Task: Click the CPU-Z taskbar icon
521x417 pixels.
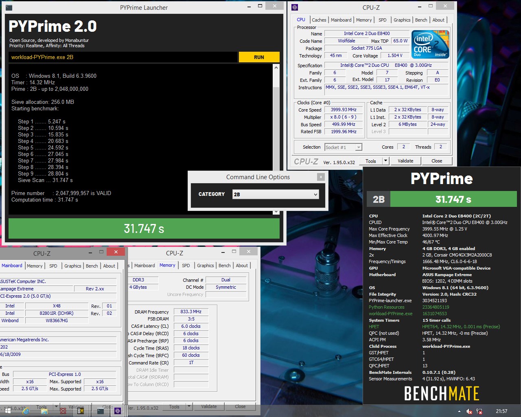Action: pos(118,411)
